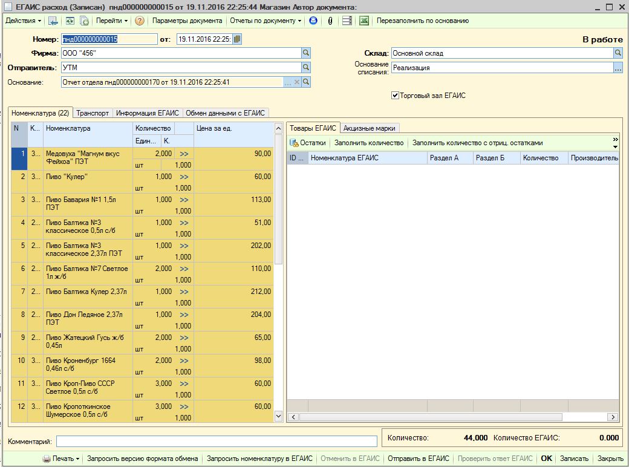The width and height of the screenshot is (629, 467).
Task: Click the ellipsis button in the Основание field
Action: coord(288,82)
